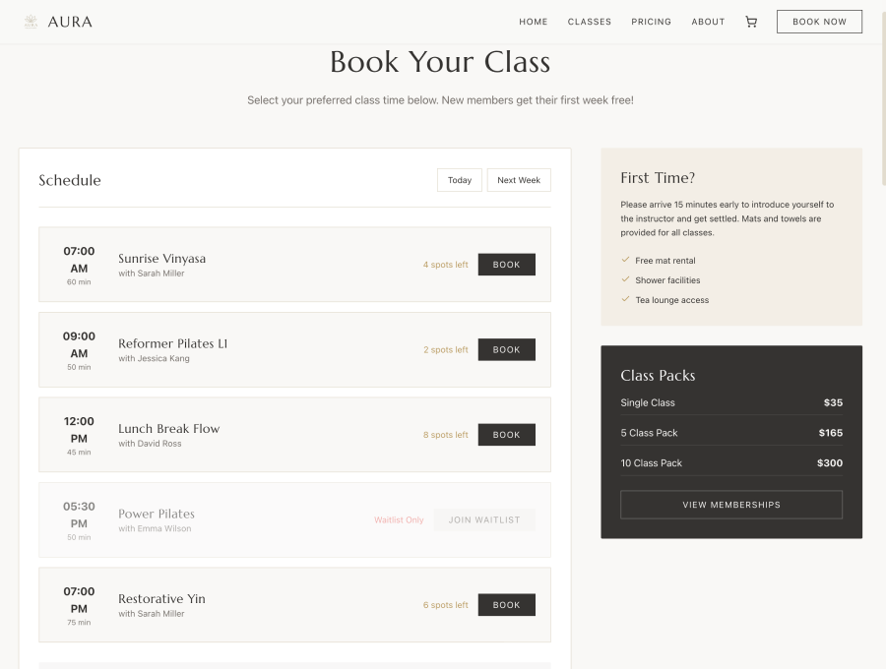Click the Shower facilities checkmark icon
The image size is (886, 669).
626,280
